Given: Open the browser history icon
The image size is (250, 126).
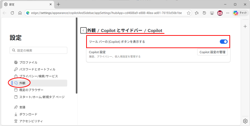Looking at the screenshot, I should [204, 13].
